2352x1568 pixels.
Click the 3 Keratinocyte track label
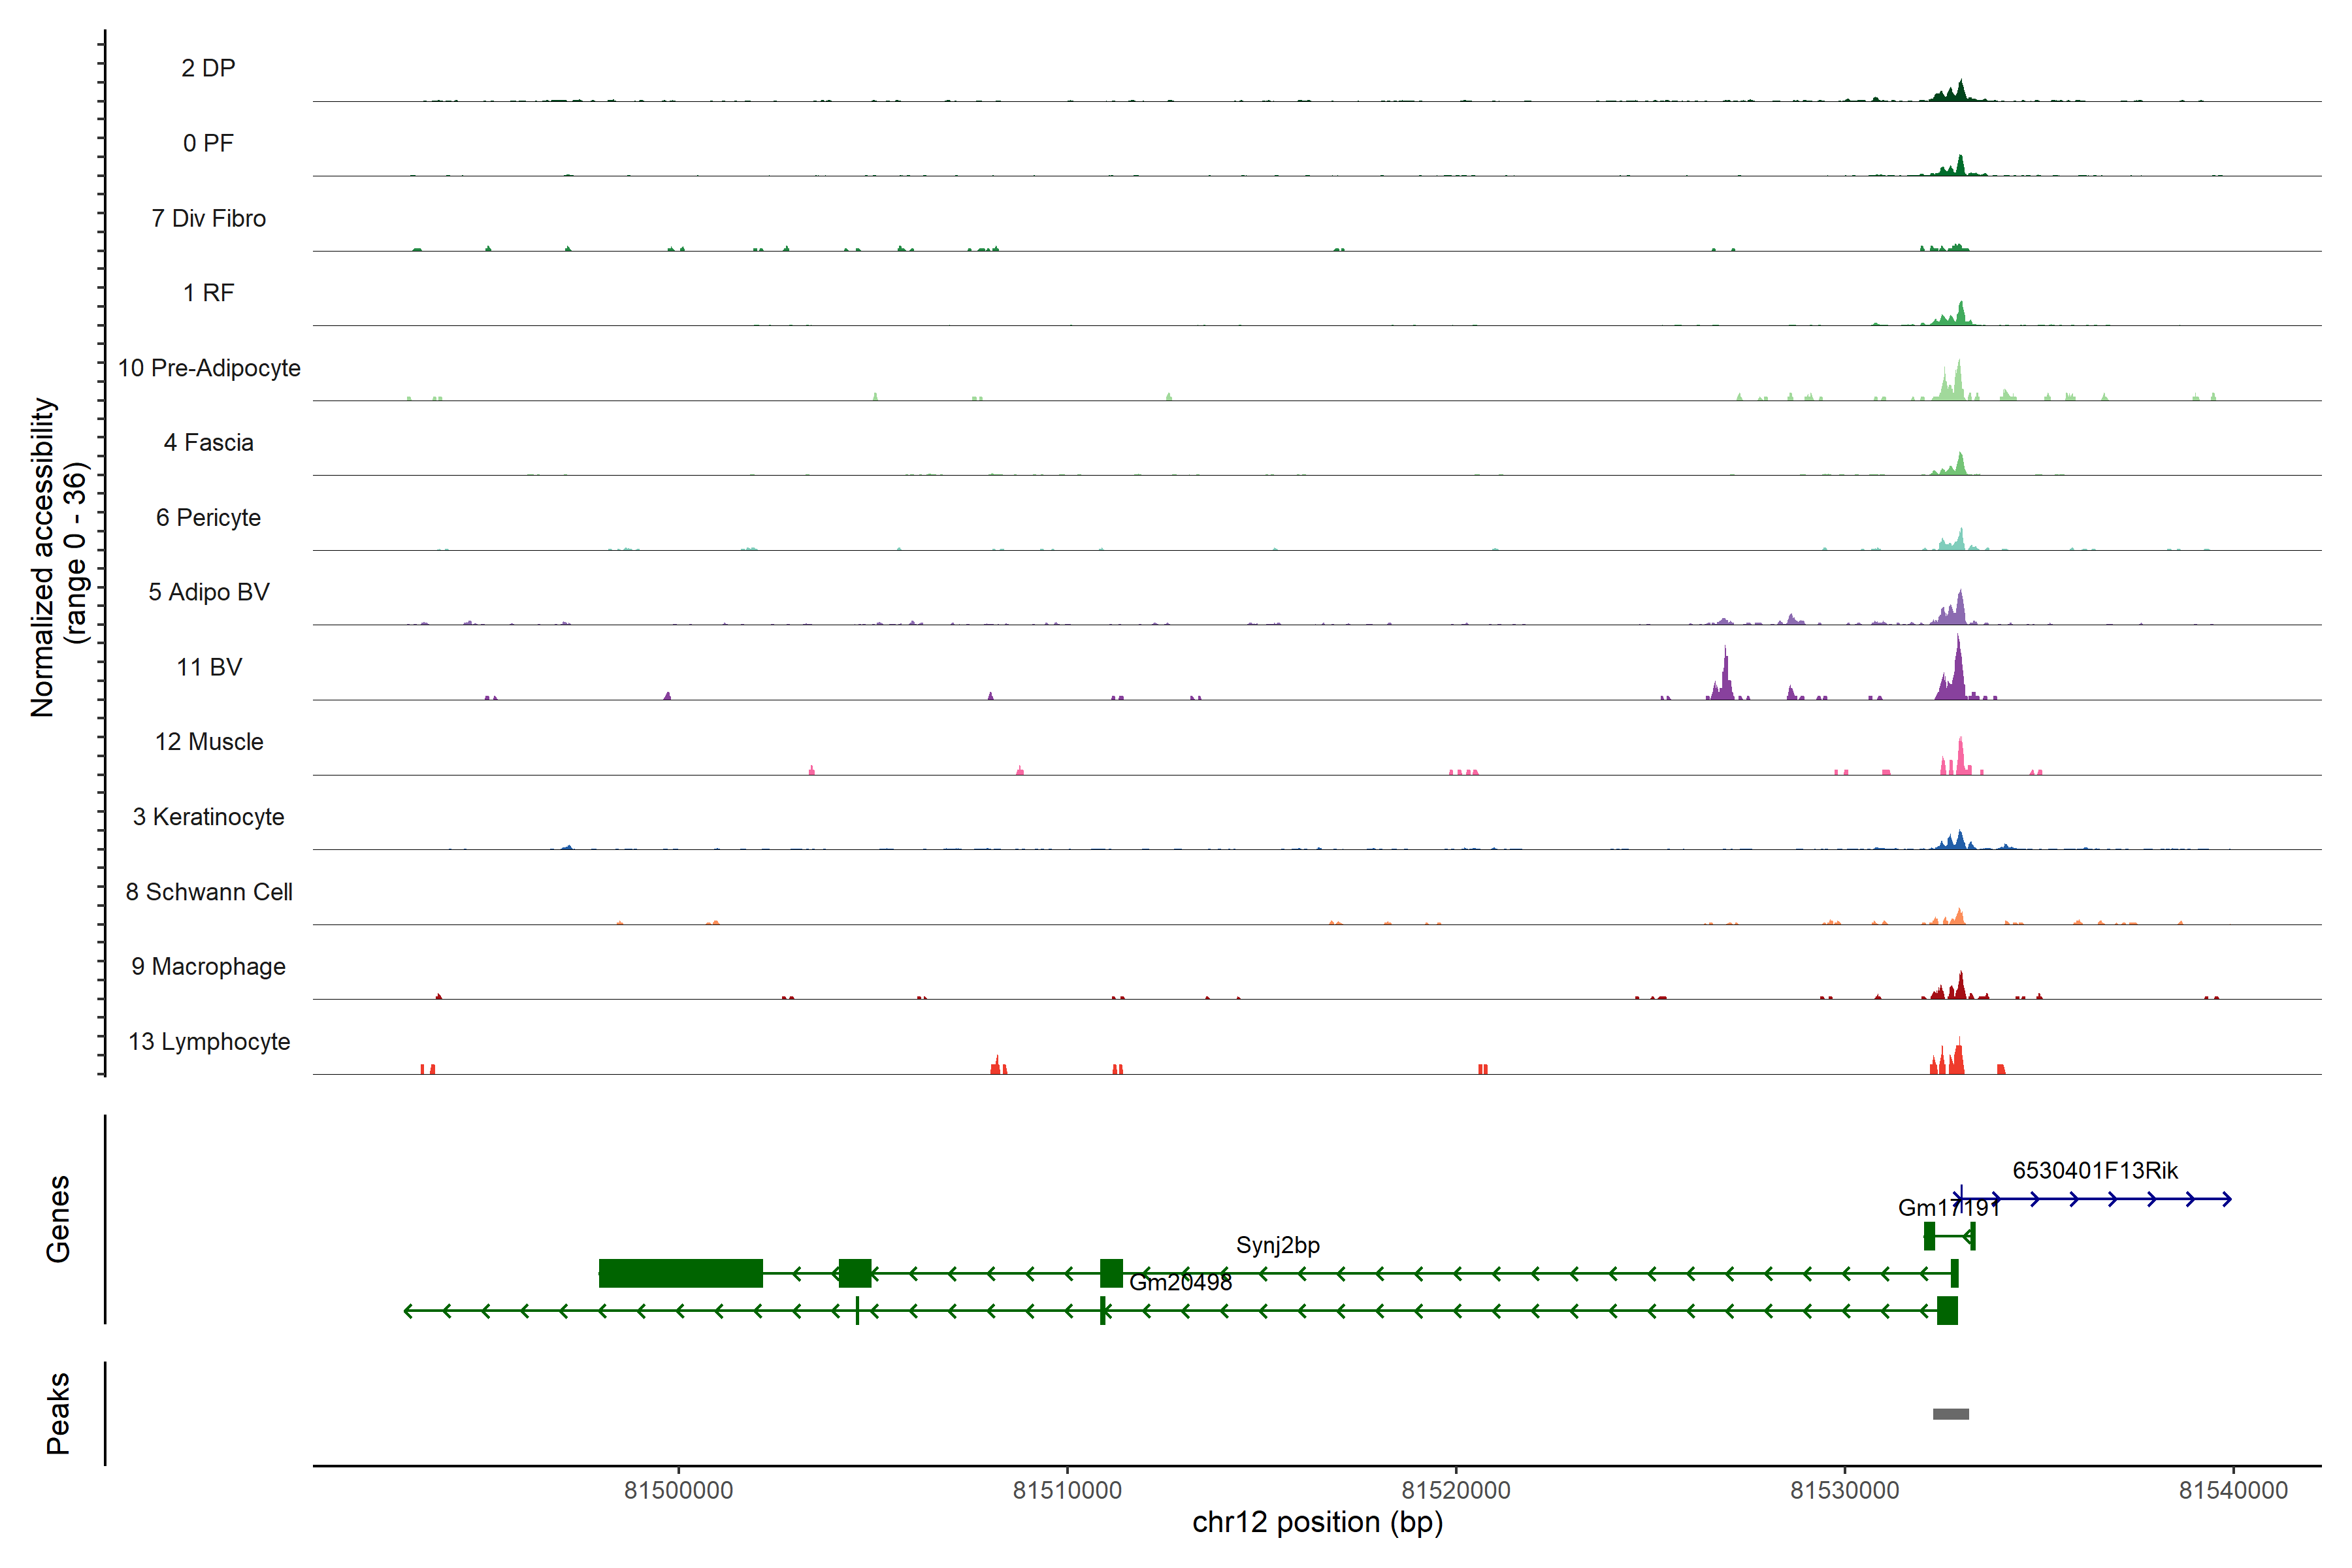click(x=209, y=817)
